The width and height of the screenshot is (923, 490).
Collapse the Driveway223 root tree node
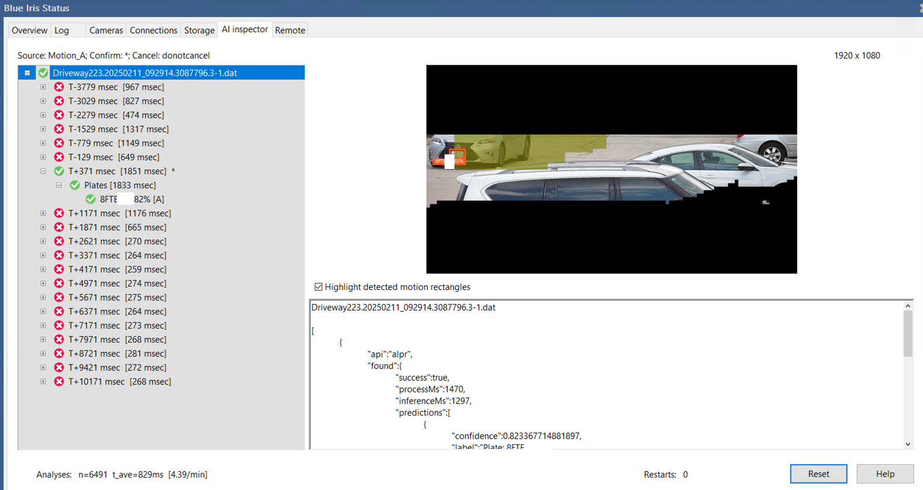27,73
